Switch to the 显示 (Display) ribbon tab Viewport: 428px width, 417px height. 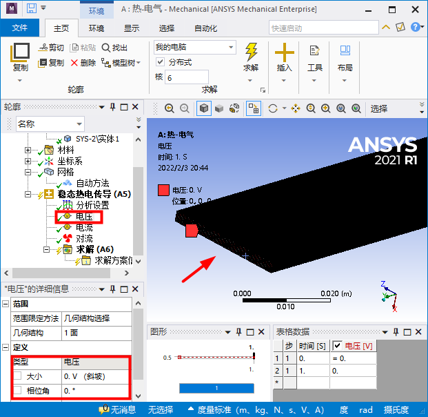tap(132, 28)
